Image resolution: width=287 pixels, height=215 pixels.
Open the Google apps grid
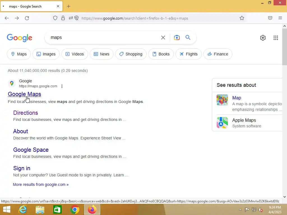[x=276, y=38]
